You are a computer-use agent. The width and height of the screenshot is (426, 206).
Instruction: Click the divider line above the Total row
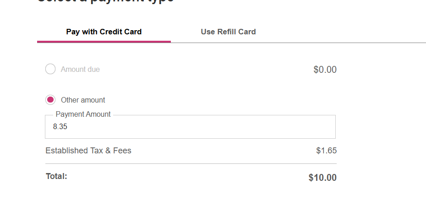[191, 163]
